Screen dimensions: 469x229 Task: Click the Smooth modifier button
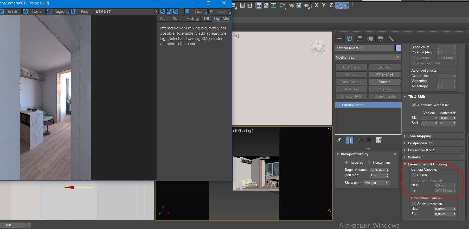tap(384, 82)
